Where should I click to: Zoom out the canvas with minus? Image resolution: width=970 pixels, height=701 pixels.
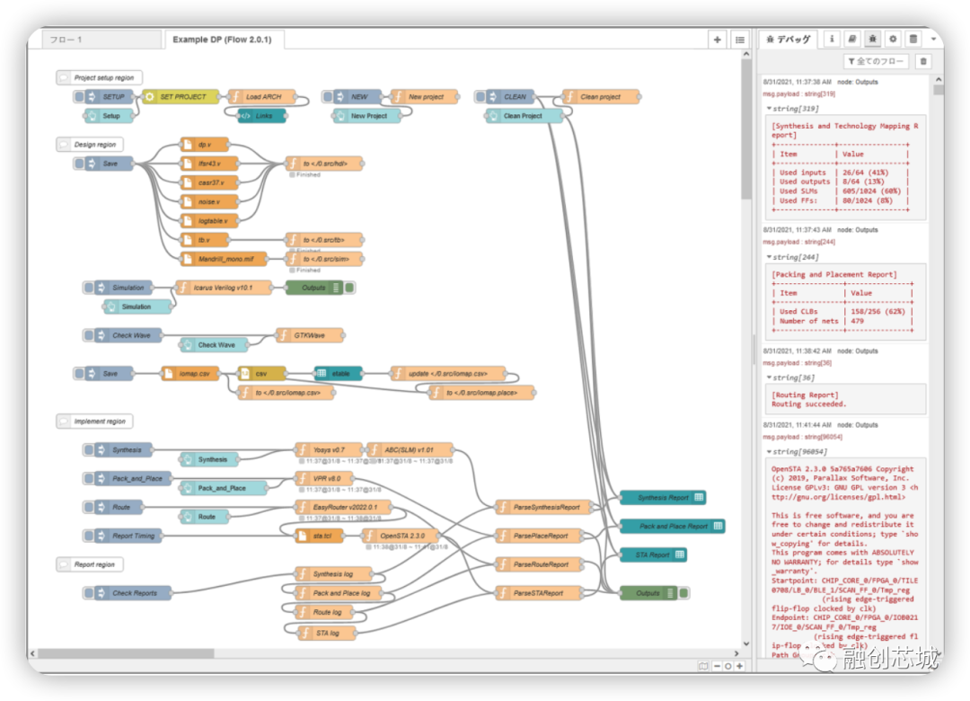click(717, 666)
